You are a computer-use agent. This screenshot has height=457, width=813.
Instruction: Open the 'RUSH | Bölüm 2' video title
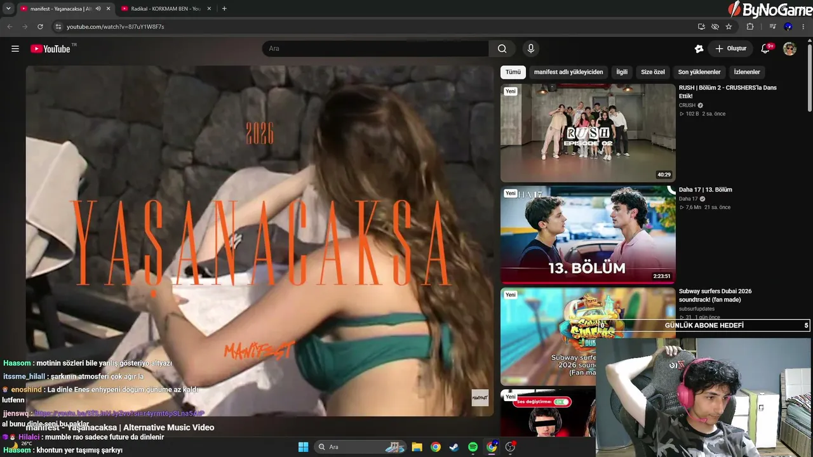point(728,92)
